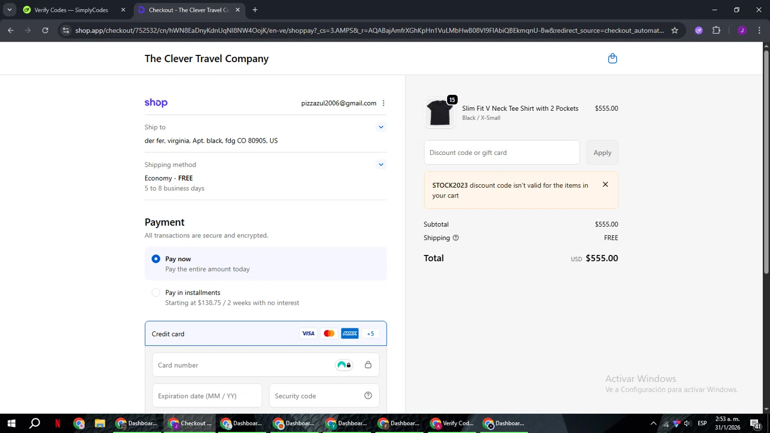
Task: Click the Economy · FREE shipping text
Action: 169,178
